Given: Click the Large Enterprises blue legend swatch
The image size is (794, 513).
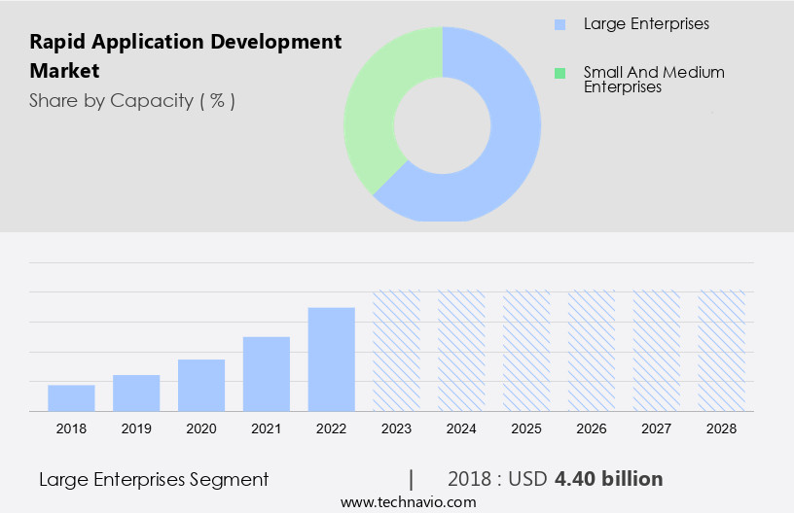Looking at the screenshot, I should (558, 24).
